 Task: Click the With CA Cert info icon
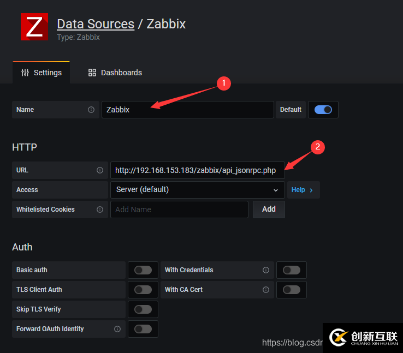(266, 290)
